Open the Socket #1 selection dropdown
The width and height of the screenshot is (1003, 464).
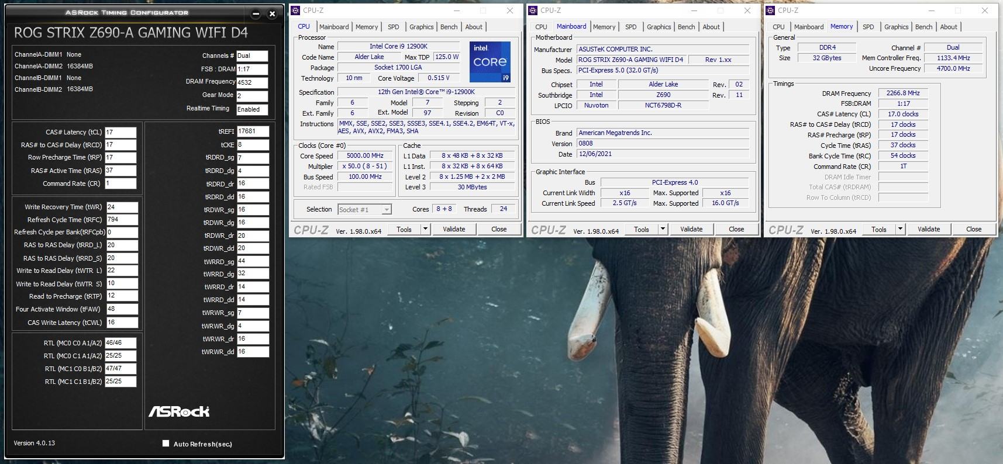point(386,209)
